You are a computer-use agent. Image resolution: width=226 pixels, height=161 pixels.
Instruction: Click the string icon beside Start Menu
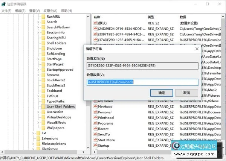(x=95, y=140)
